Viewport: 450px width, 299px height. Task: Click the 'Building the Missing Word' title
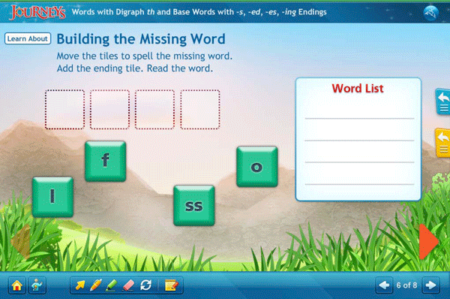click(141, 39)
